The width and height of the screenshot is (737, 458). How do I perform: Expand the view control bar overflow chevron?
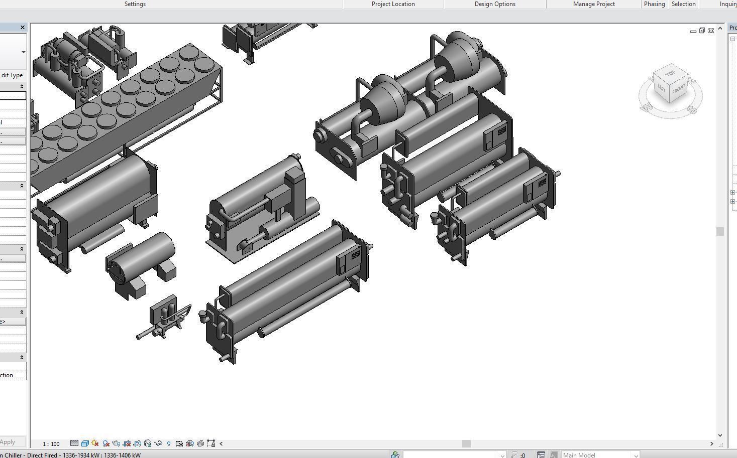pos(221,443)
